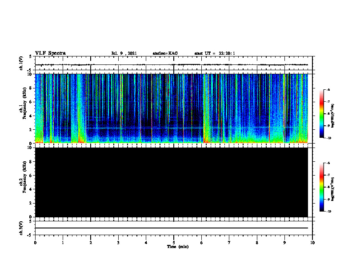Click time axis tick label "7" at bottom
Screen dimensions: 352x272
pyautogui.click(x=229, y=243)
